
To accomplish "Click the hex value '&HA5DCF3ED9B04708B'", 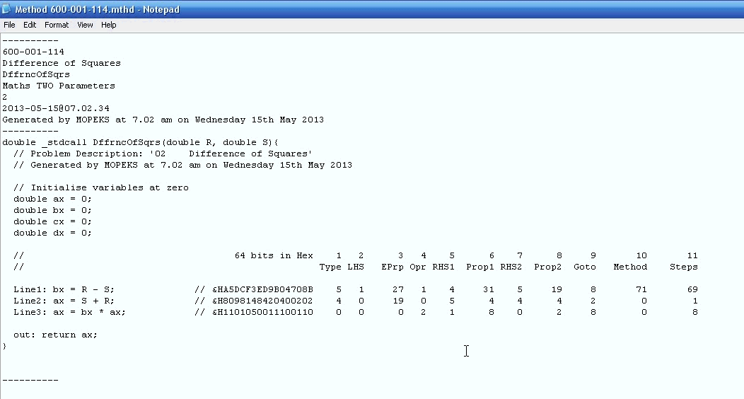I will (x=262, y=289).
